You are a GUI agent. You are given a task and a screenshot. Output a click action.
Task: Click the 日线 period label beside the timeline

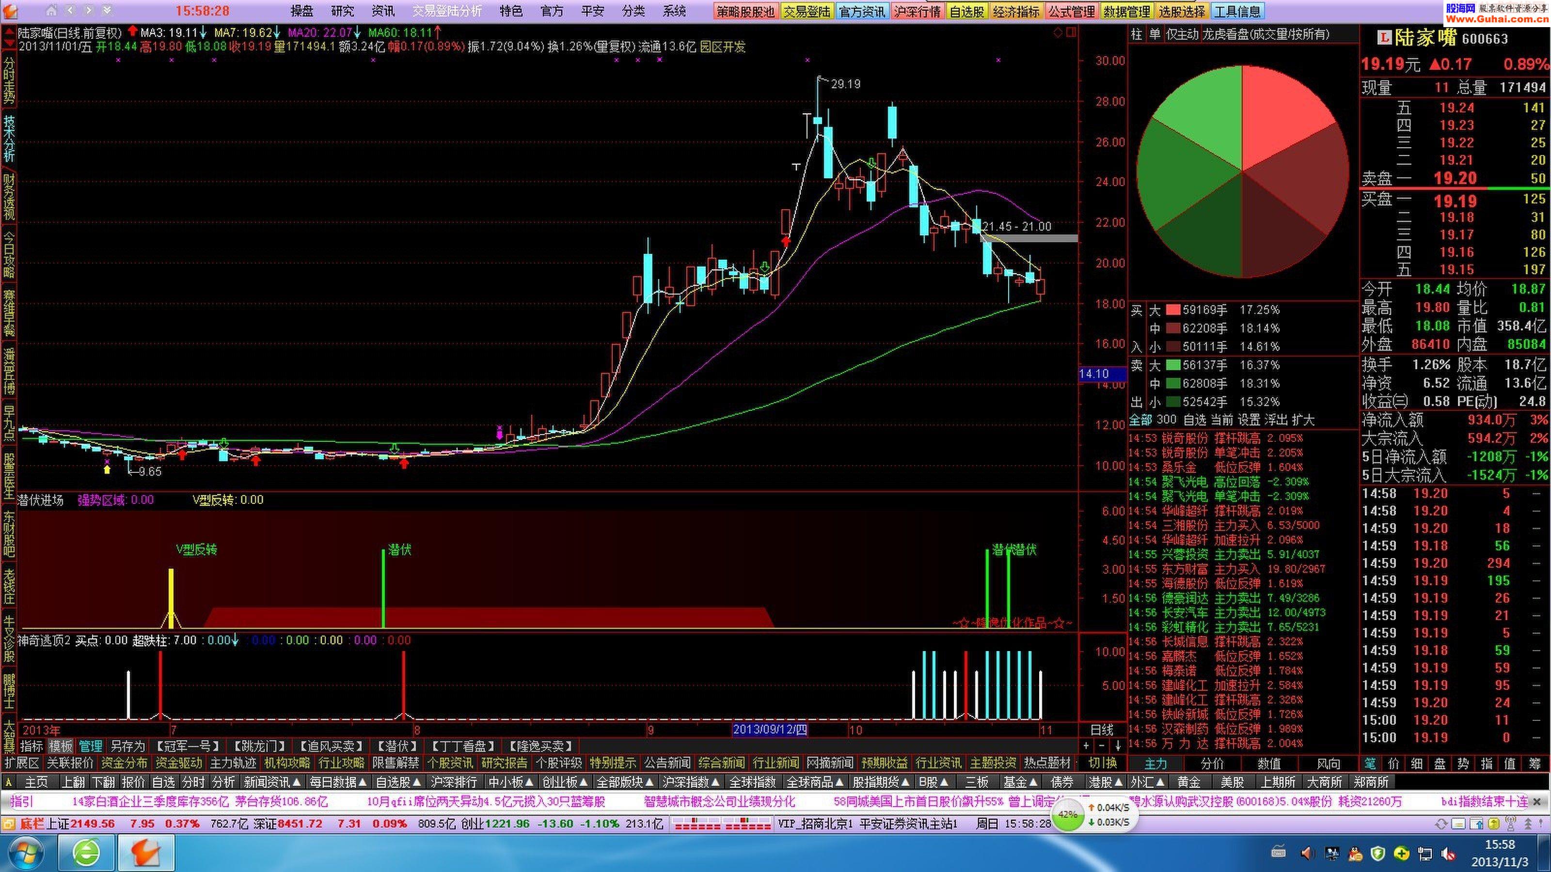[x=1102, y=730]
